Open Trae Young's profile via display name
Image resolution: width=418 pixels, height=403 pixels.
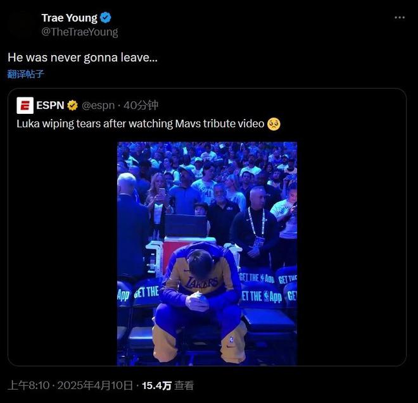click(x=70, y=18)
